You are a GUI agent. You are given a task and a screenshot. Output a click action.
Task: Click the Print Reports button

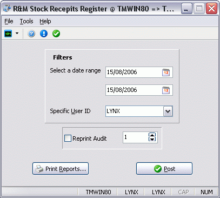pos(61,169)
